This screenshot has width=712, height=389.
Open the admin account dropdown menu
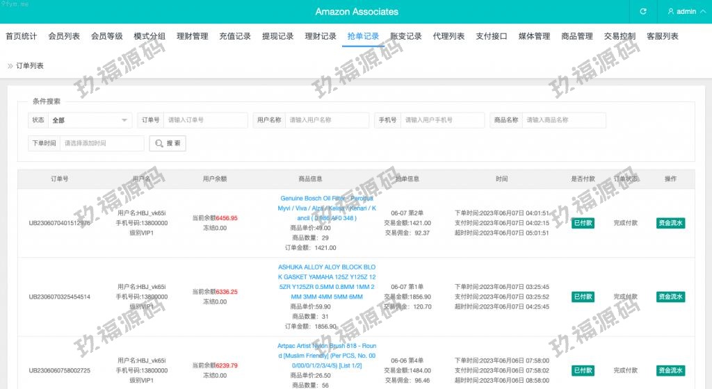pyautogui.click(x=686, y=12)
